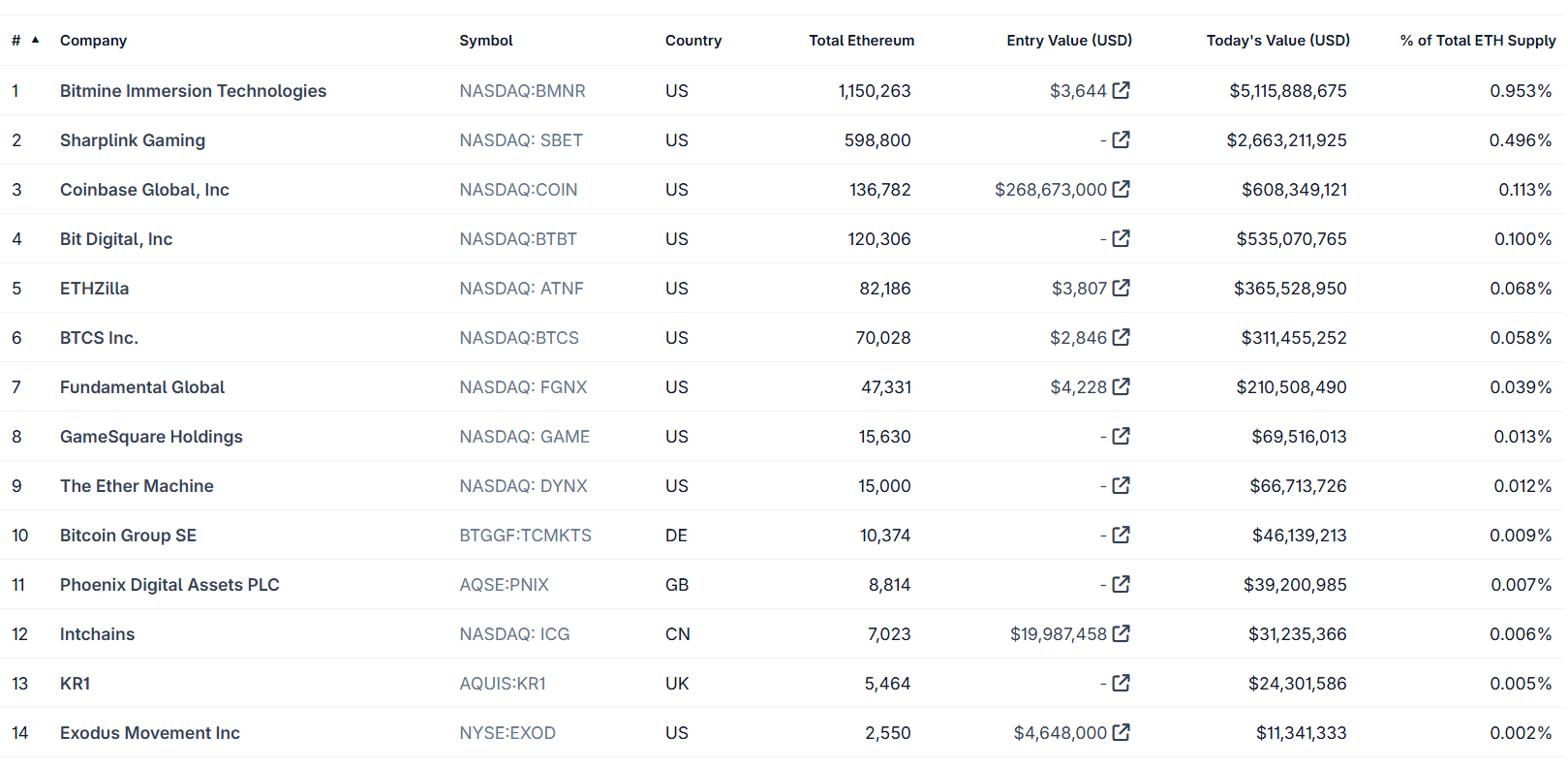Click external link icon in Exodus Movement row
The width and height of the screenshot is (1568, 766).
(1121, 732)
